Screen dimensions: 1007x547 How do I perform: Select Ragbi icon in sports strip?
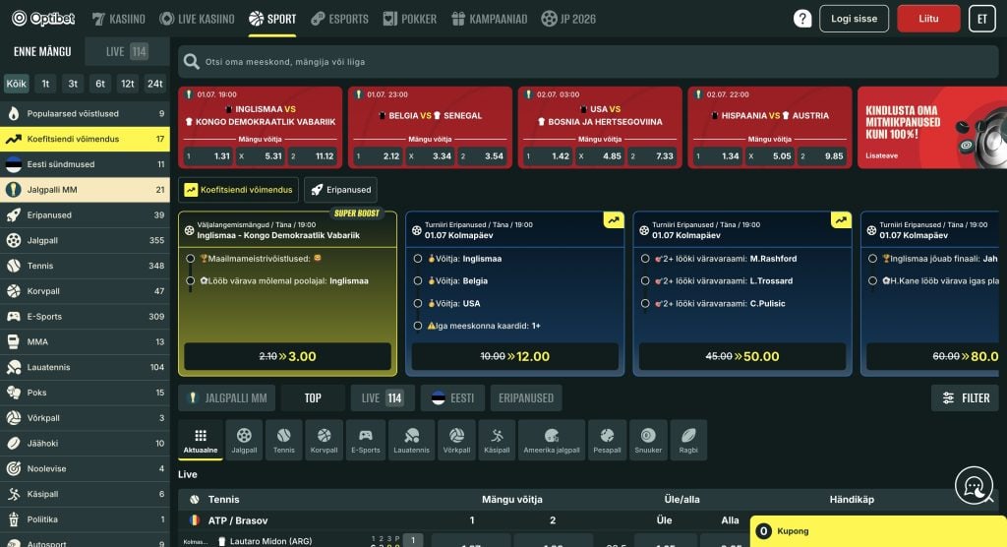[x=688, y=441]
